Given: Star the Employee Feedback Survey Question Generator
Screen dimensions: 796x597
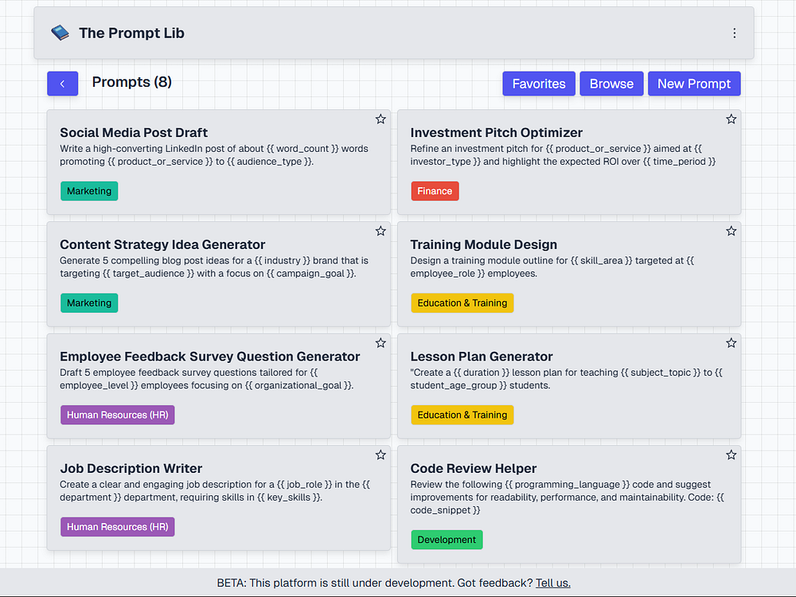Looking at the screenshot, I should tap(380, 343).
